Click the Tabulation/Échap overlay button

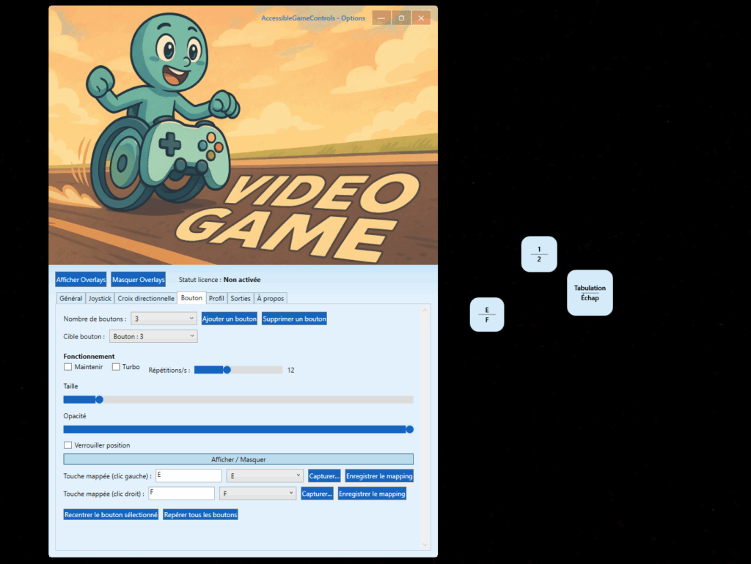(590, 293)
